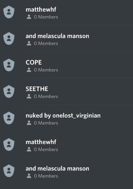133x189 pixels.
Task: Select the nuked by onelost_virginian role
Action: point(66,118)
